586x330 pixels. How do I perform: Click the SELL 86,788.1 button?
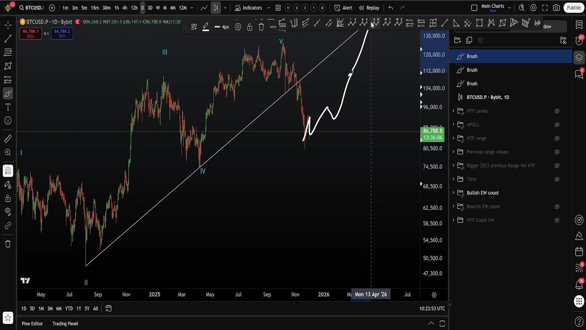(30, 33)
